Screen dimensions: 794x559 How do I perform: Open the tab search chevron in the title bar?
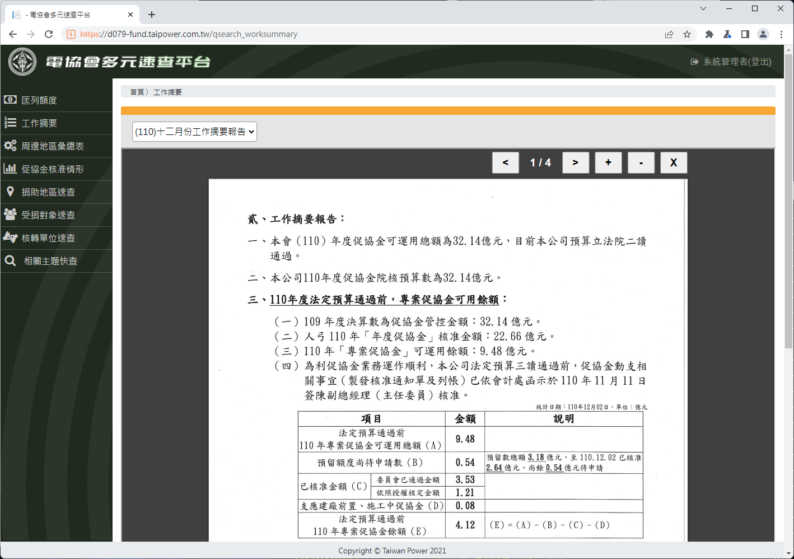click(x=703, y=8)
